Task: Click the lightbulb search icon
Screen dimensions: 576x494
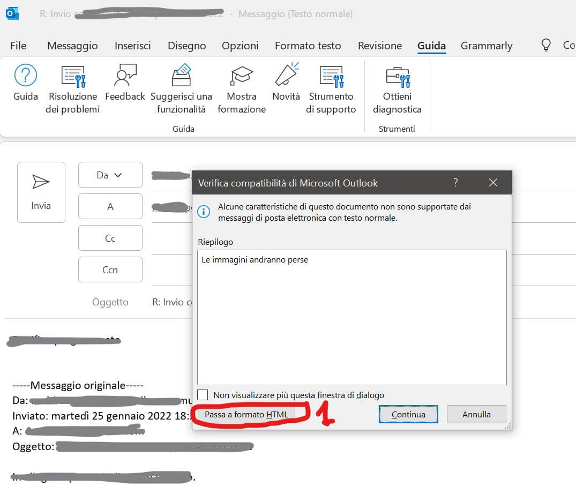Action: (x=545, y=45)
